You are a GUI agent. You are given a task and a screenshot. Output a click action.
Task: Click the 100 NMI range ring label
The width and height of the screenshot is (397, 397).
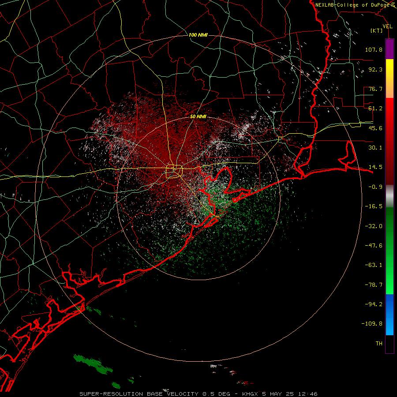point(198,35)
